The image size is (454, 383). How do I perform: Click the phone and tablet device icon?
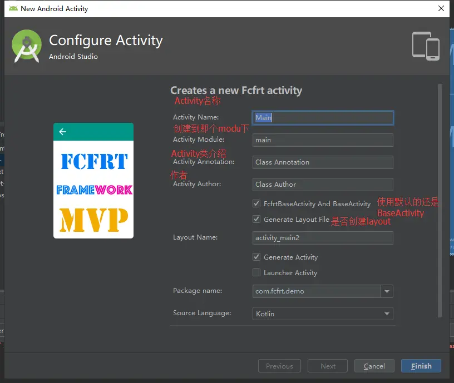click(x=426, y=46)
